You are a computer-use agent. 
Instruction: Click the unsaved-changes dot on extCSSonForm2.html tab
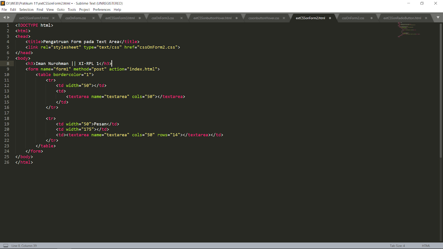tap(330, 18)
